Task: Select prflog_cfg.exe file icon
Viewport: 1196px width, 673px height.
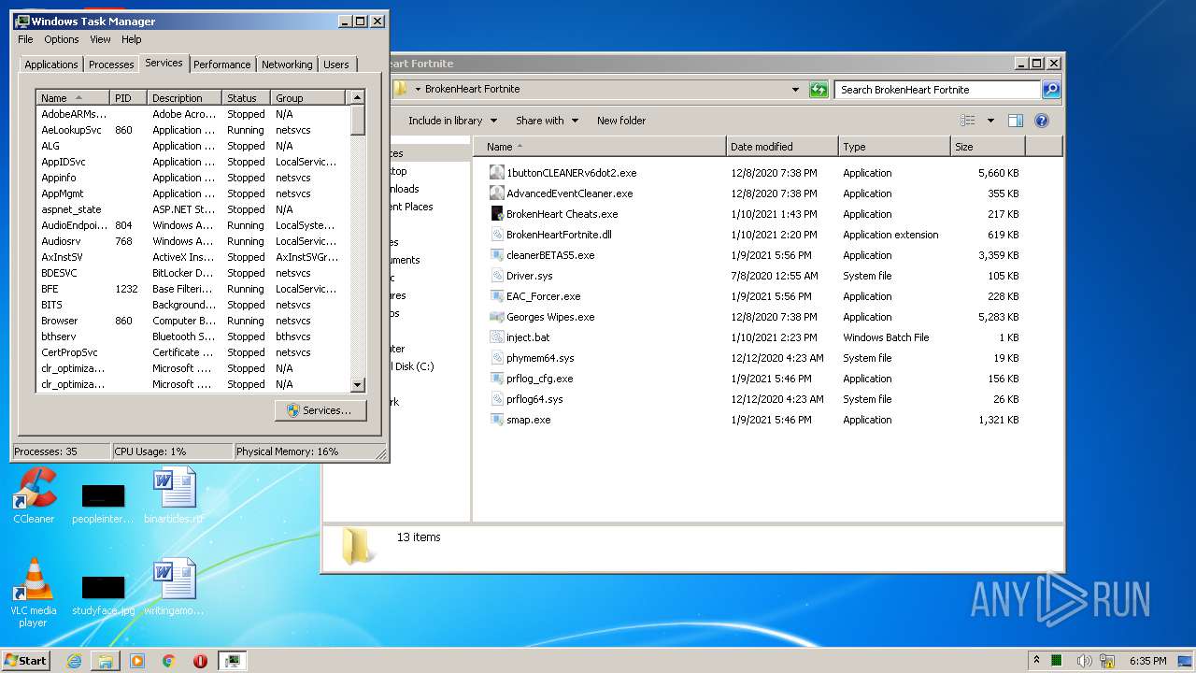Action: 497,379
